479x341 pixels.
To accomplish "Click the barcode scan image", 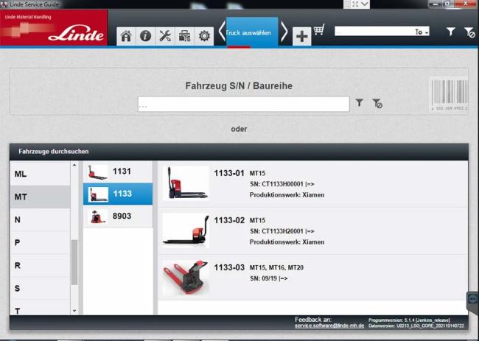I will (447, 94).
